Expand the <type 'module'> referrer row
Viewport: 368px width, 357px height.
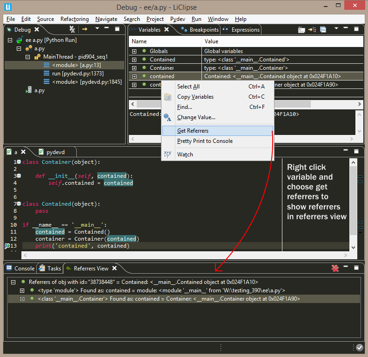pos(22,291)
